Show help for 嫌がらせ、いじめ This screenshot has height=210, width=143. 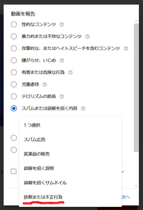62,60
